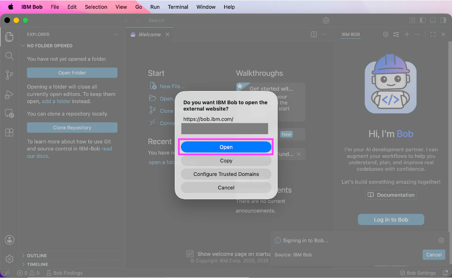Screen dimensions: 452x278
Task: Click notifications bell in status bar
Action: click(445, 273)
